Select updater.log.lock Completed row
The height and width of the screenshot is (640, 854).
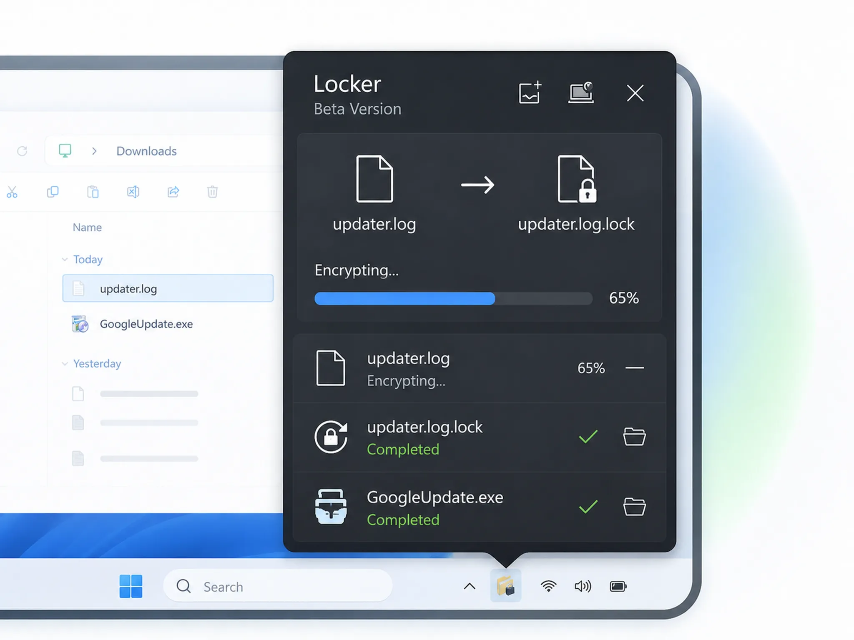480,437
